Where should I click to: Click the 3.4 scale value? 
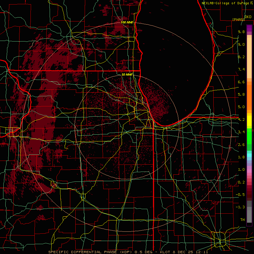point(241,132)
